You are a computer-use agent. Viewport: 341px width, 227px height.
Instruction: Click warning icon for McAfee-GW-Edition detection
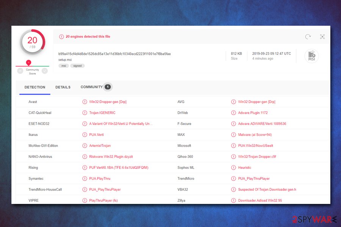pos(84,146)
